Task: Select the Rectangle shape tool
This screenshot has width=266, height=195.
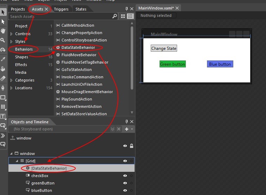Action: (3, 97)
